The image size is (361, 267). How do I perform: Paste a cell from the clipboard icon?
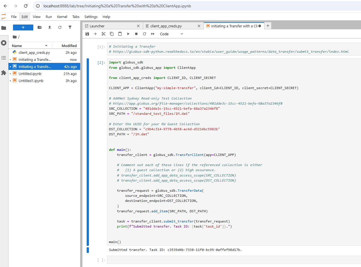tap(120, 34)
